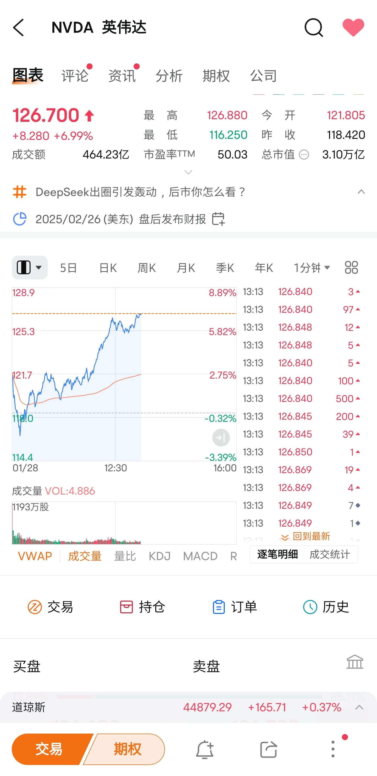Expand more quote details chevron

click(x=188, y=172)
